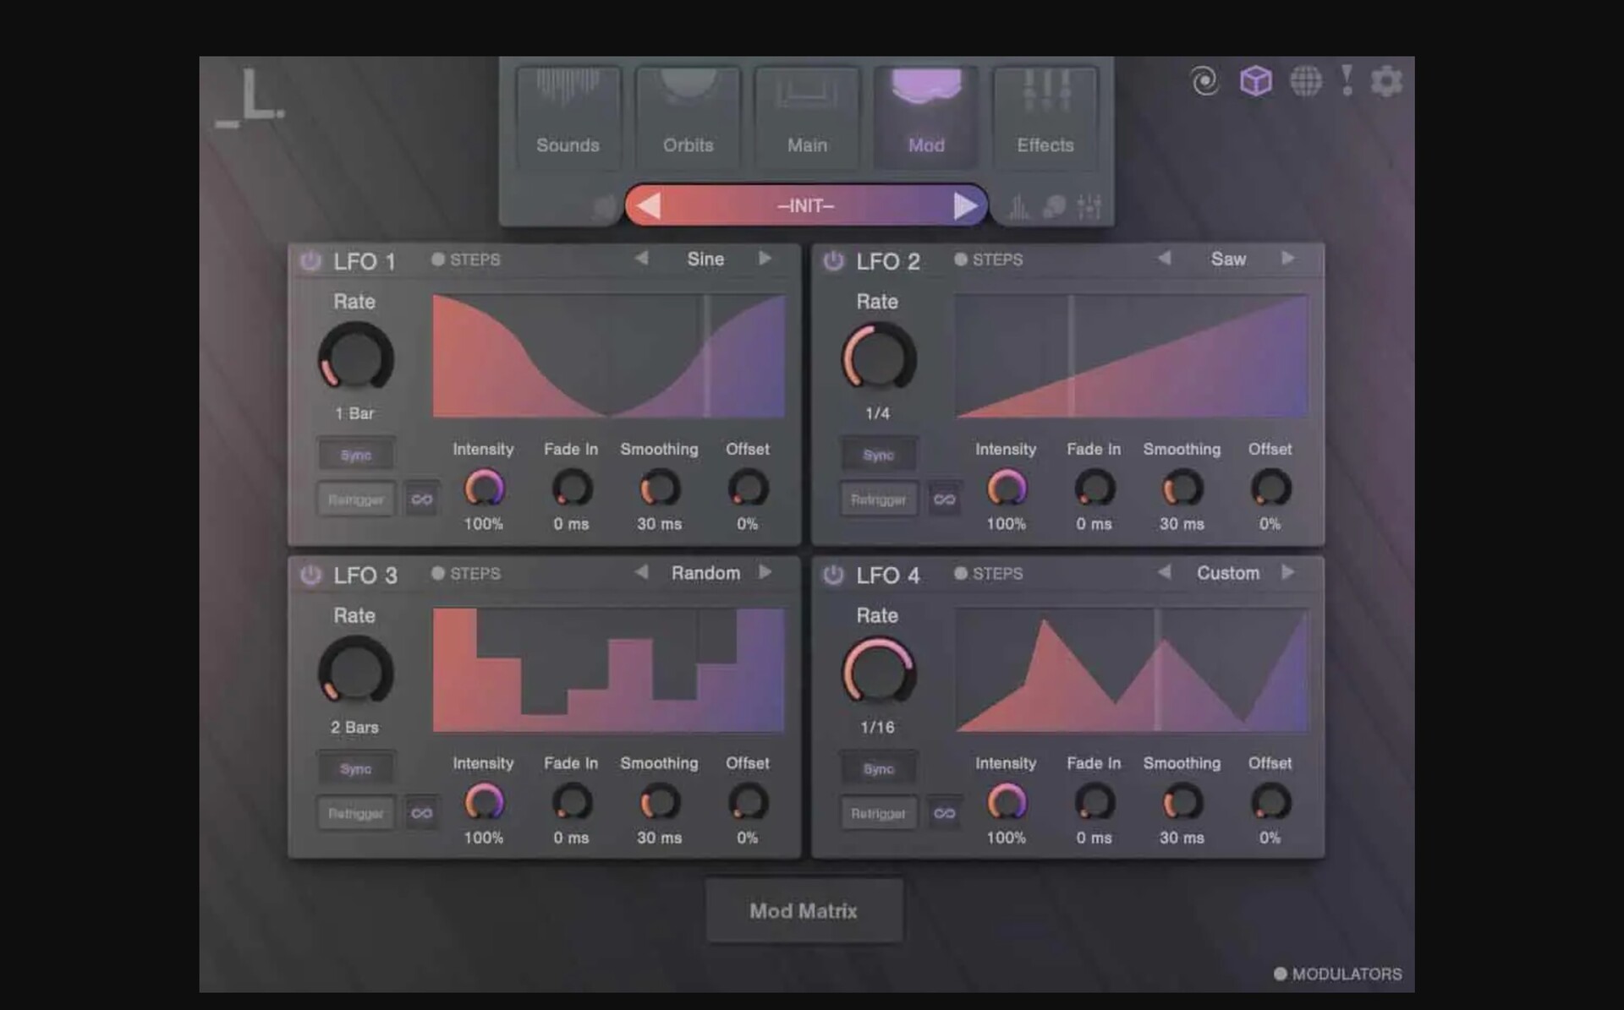The height and width of the screenshot is (1010, 1624).
Task: Click the LFO 3 Rate knob
Action: [x=355, y=673]
